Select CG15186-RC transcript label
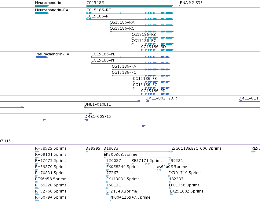This screenshot has width=260, height=202. tap(122, 28)
